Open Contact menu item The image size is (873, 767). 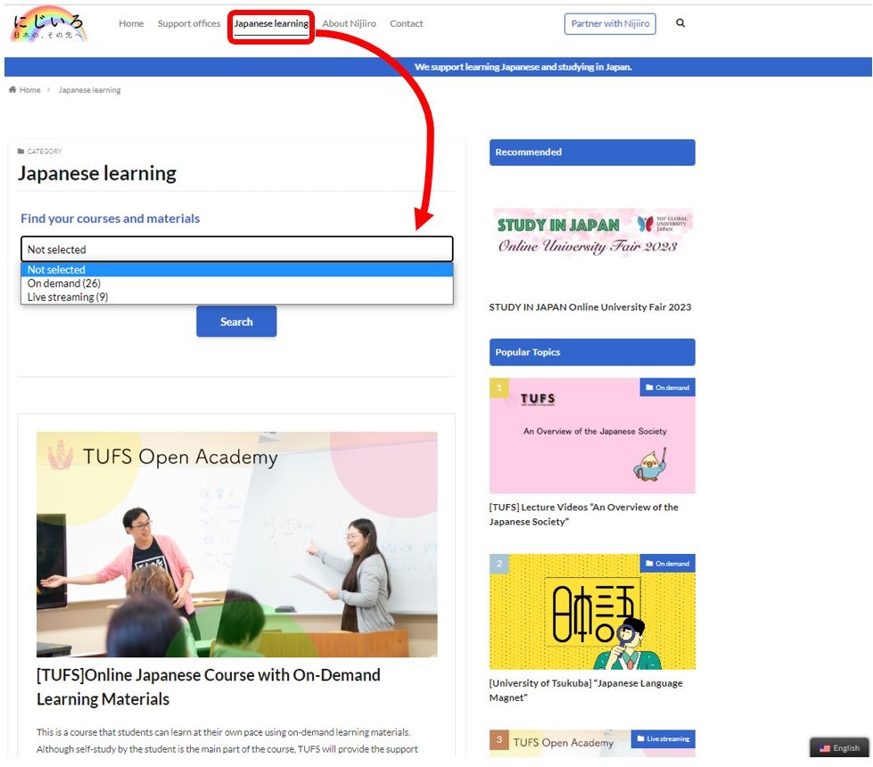coord(406,23)
